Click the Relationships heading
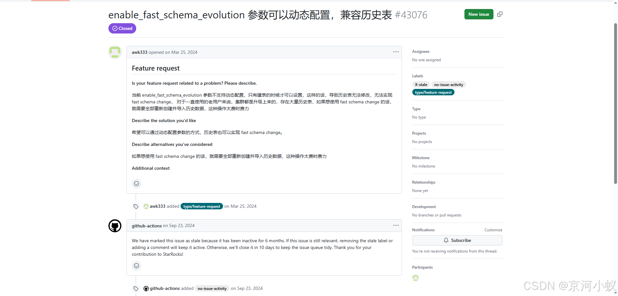This screenshot has width=618, height=296. click(x=424, y=182)
